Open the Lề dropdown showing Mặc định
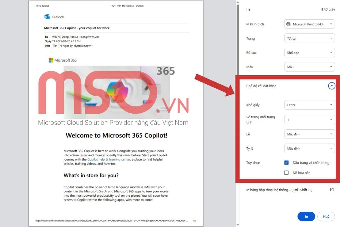This screenshot has width=340, height=227. coord(309,134)
